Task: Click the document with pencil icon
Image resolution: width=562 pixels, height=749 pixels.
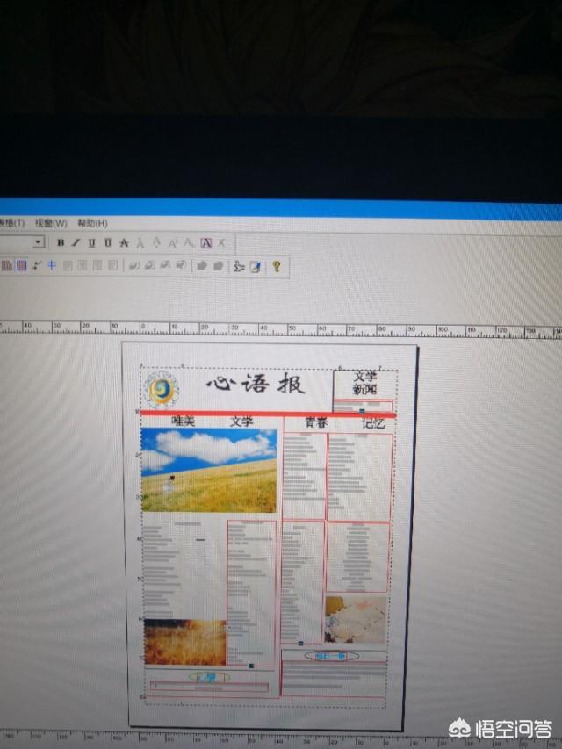Action: click(255, 266)
